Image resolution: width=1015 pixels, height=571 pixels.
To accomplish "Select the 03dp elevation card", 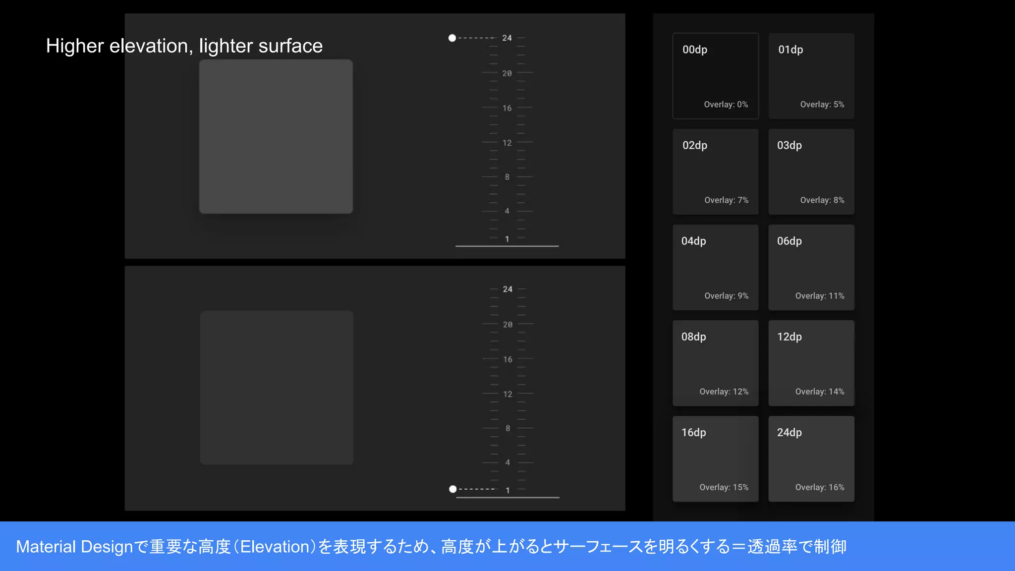I will [811, 171].
